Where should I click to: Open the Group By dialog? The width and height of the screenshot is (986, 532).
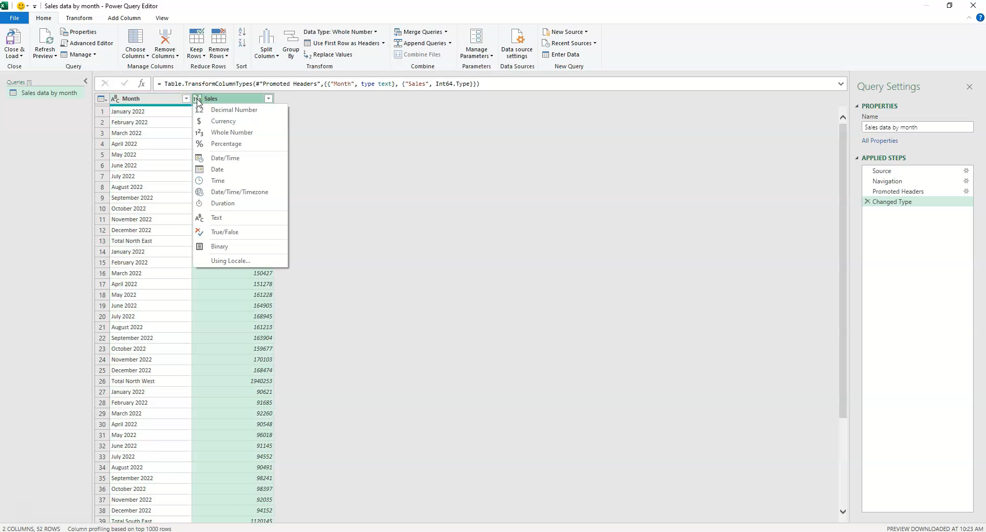[291, 44]
